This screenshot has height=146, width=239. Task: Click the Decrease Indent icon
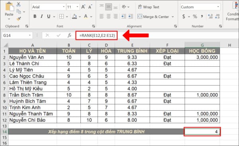pos(123,16)
